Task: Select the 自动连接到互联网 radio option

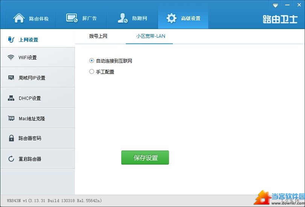Action: click(91, 61)
